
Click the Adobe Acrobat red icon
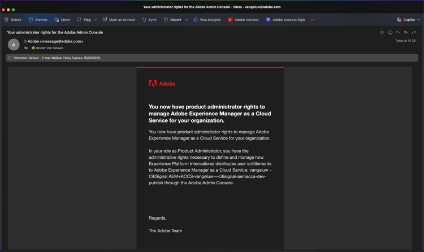(230, 20)
